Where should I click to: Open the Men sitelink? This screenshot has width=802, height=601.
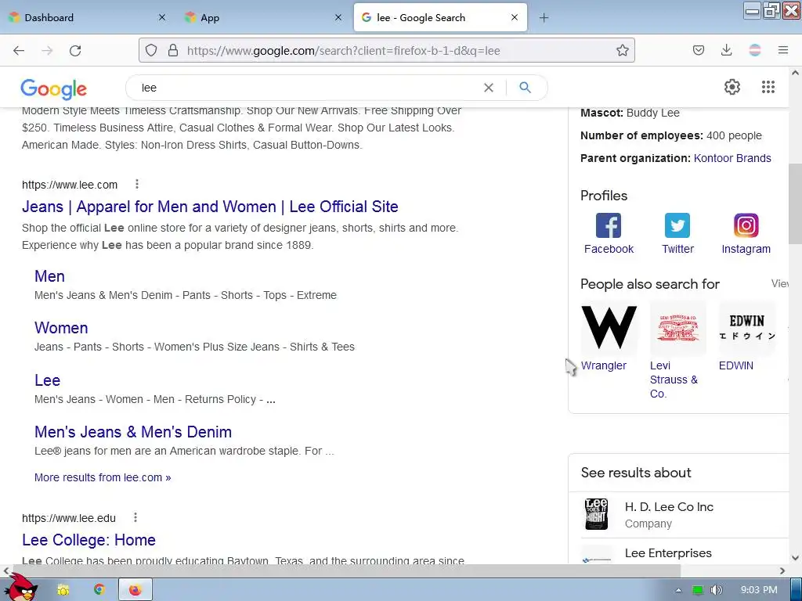[49, 276]
